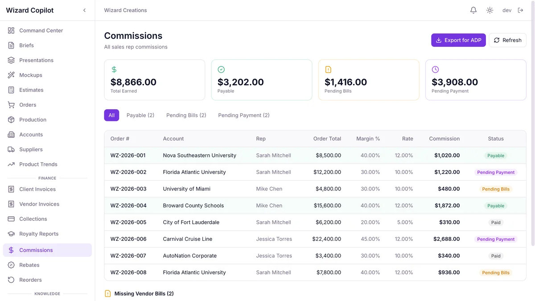535x301 pixels.
Task: Click the Commission column header
Action: 444,139
